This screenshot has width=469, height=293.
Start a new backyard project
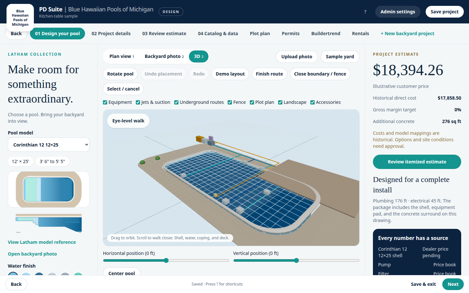[x=407, y=34]
